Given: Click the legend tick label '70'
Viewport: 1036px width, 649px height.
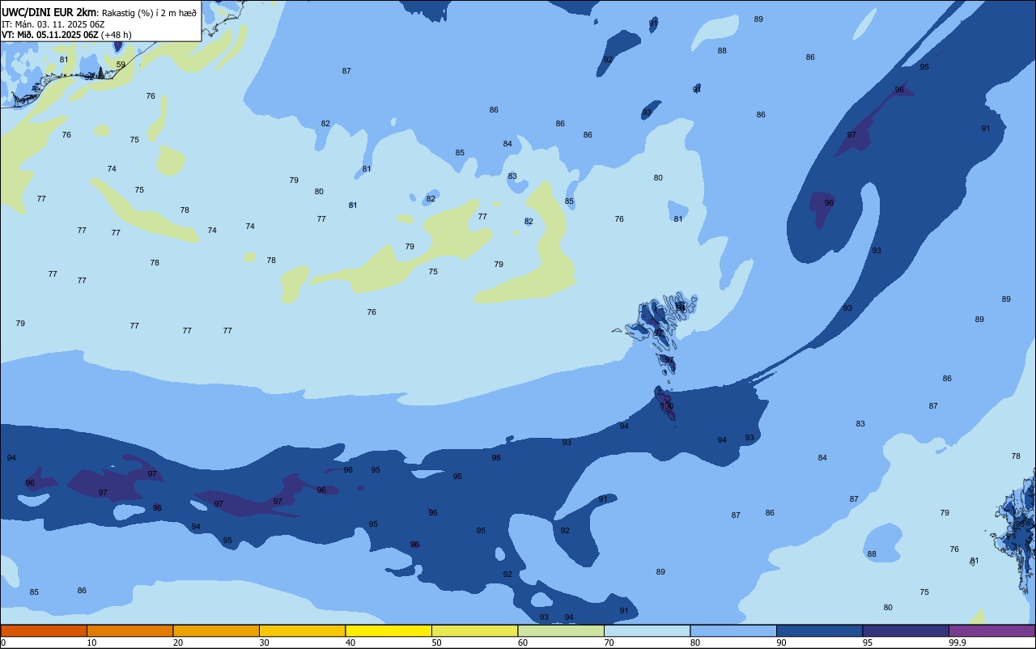Looking at the screenshot, I should point(609,643).
